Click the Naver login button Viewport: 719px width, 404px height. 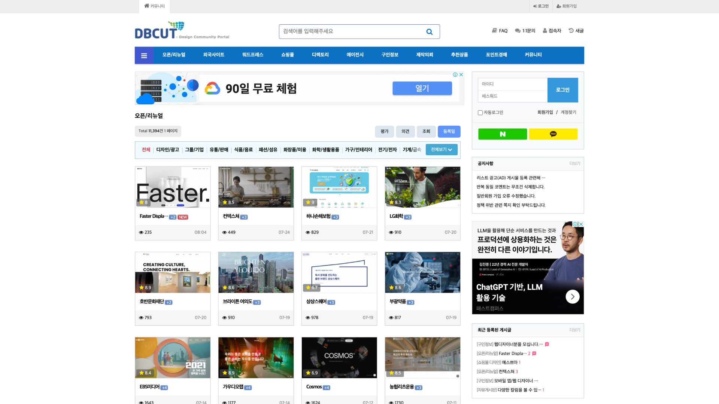502,134
